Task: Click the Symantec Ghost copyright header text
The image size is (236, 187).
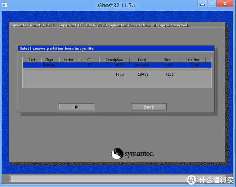Action: click(x=100, y=25)
